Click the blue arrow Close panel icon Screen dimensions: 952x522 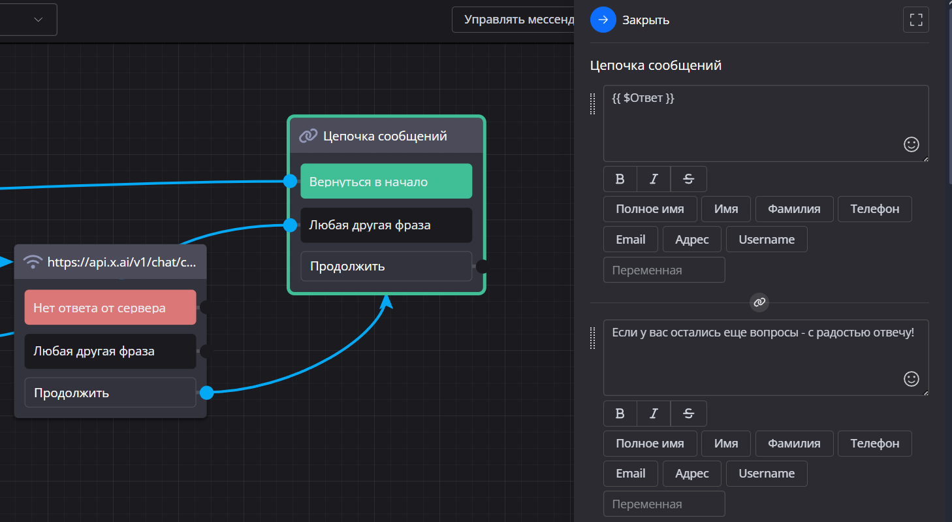[603, 20]
